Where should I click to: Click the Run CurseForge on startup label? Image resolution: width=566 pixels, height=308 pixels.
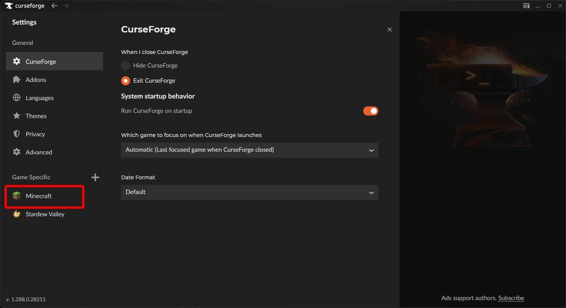(x=156, y=111)
